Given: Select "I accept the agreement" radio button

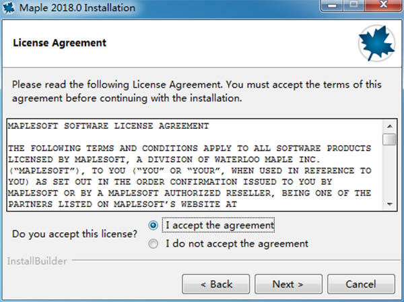Looking at the screenshot, I should pyautogui.click(x=153, y=225).
